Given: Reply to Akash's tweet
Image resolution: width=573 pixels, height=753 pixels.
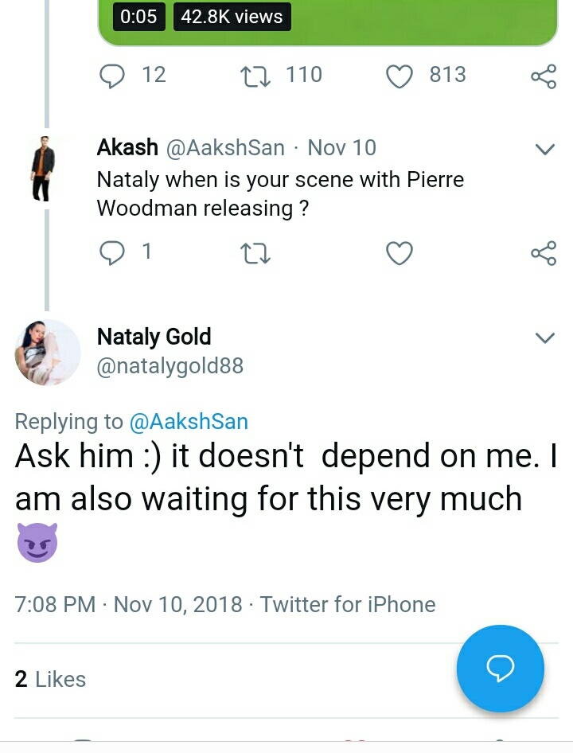Looking at the screenshot, I should tap(113, 253).
